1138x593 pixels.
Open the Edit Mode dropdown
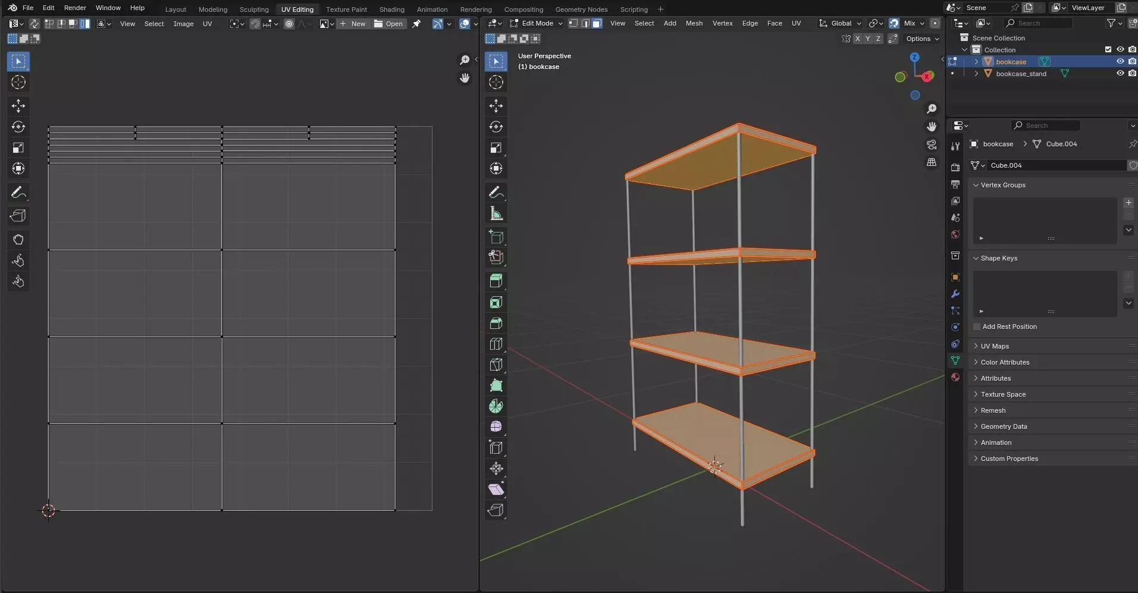pos(536,23)
